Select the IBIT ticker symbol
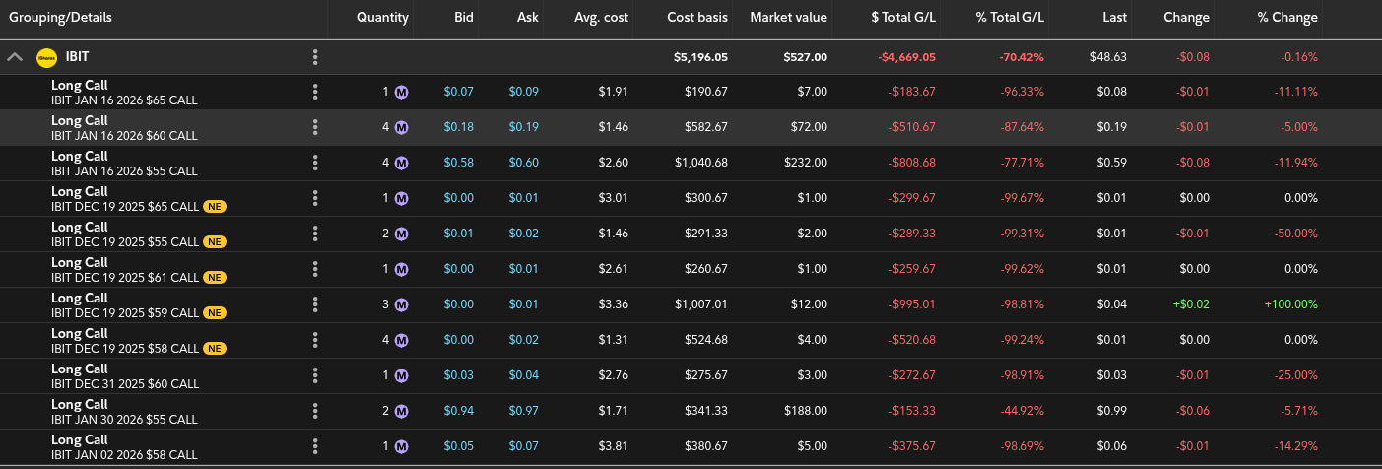This screenshot has width=1382, height=469. pyautogui.click(x=77, y=57)
